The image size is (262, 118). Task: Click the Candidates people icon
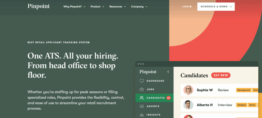[141, 98]
